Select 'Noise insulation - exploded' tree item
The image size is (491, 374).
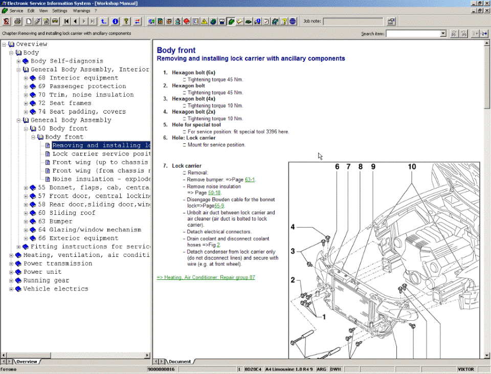[101, 179]
